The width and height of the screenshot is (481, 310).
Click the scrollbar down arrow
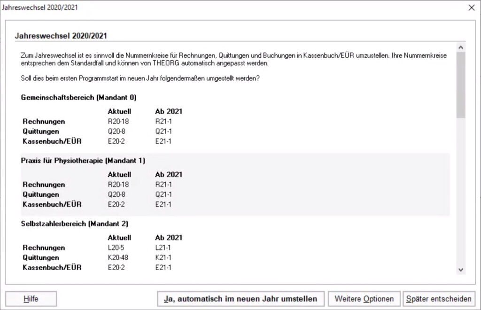[460, 270]
